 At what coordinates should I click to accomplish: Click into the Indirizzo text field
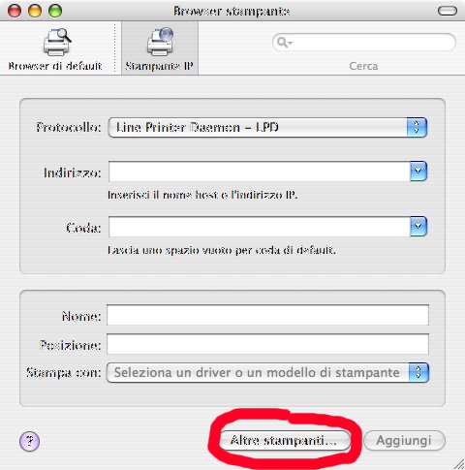pyautogui.click(x=260, y=172)
